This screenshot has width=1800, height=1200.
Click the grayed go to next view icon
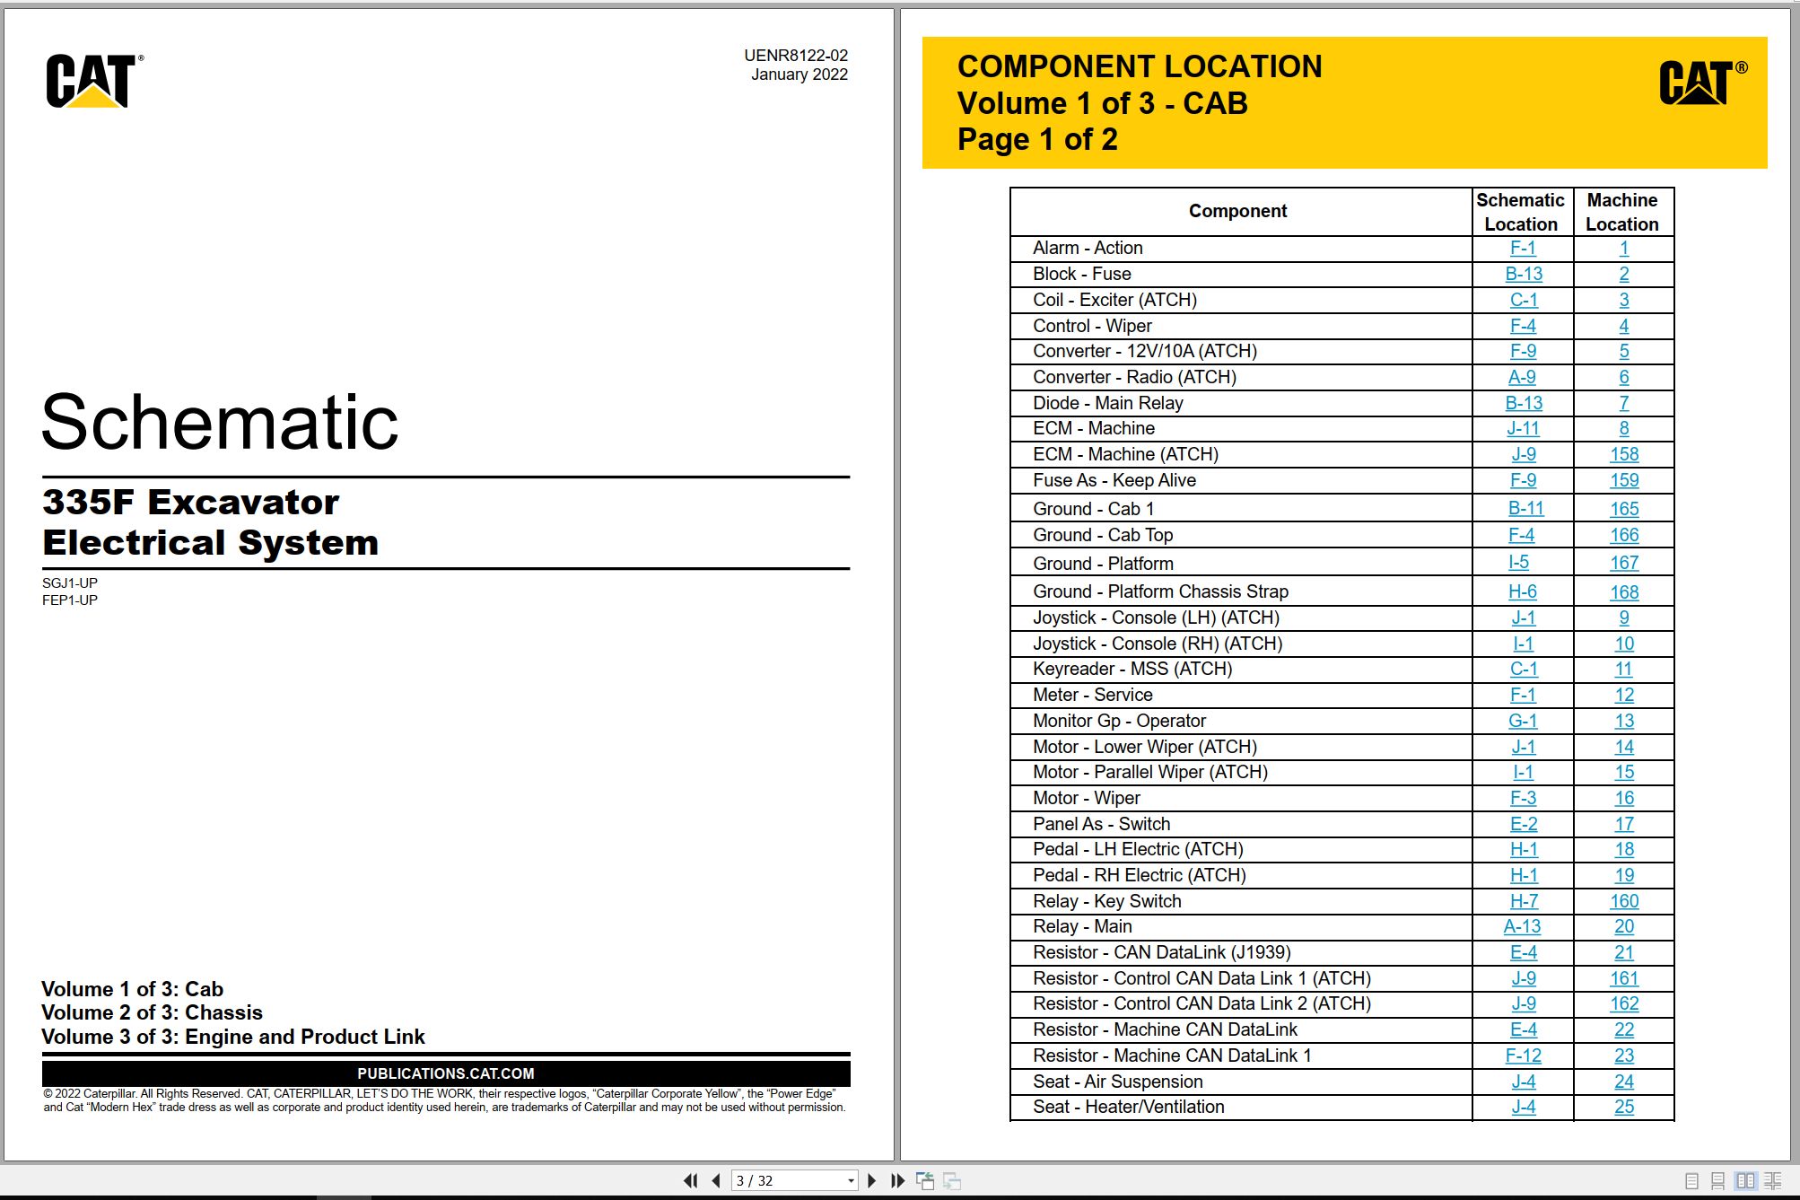pyautogui.click(x=952, y=1180)
